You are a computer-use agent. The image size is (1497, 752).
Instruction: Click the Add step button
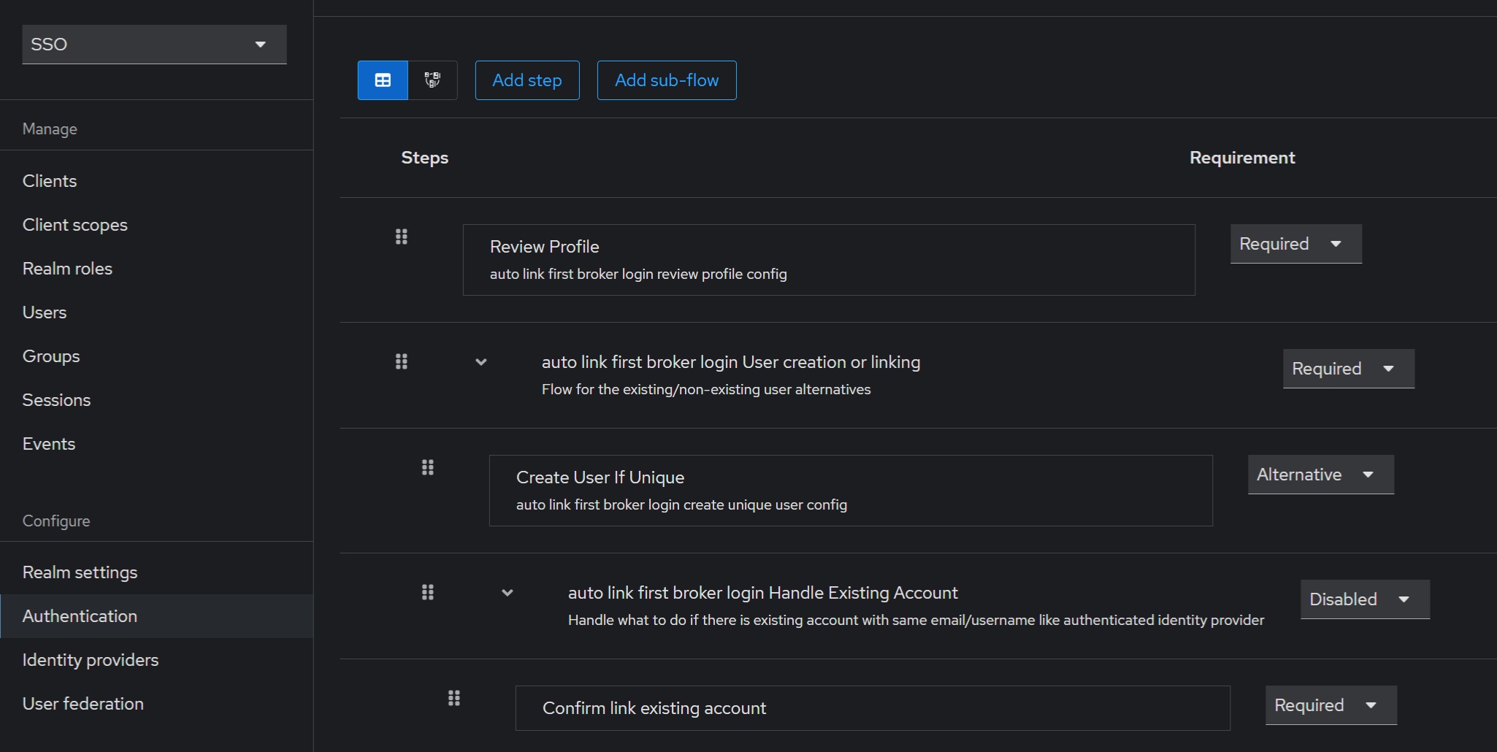coord(527,80)
